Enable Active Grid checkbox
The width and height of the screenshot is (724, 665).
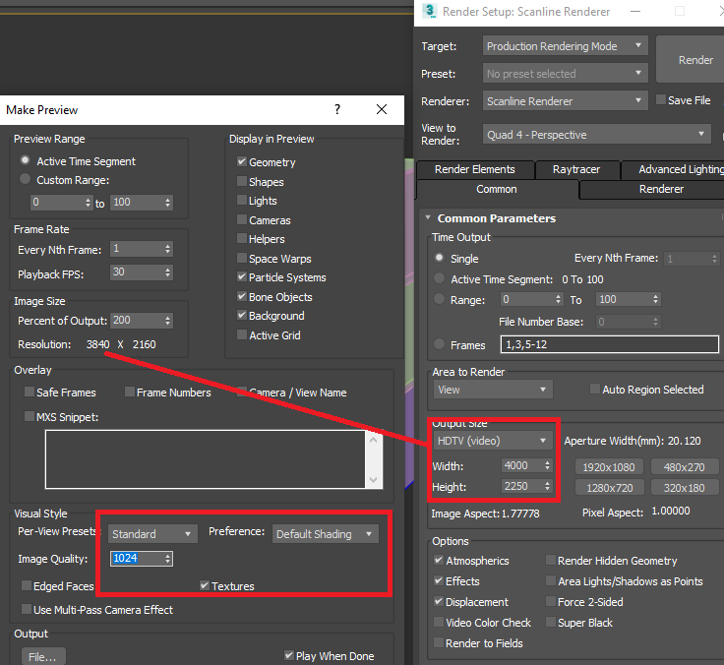tap(241, 334)
